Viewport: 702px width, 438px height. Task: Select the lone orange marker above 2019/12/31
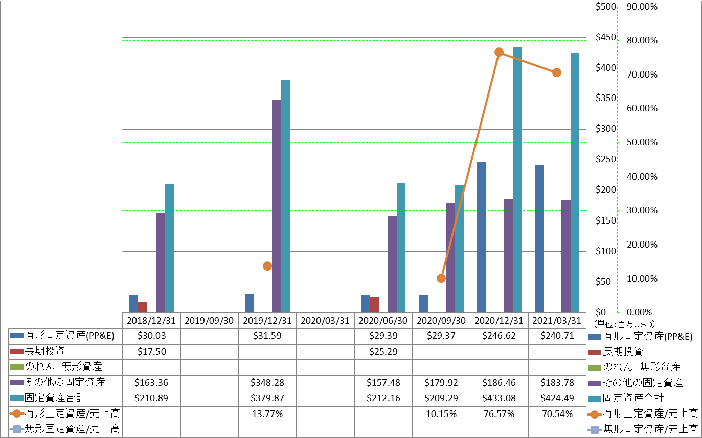tap(267, 266)
